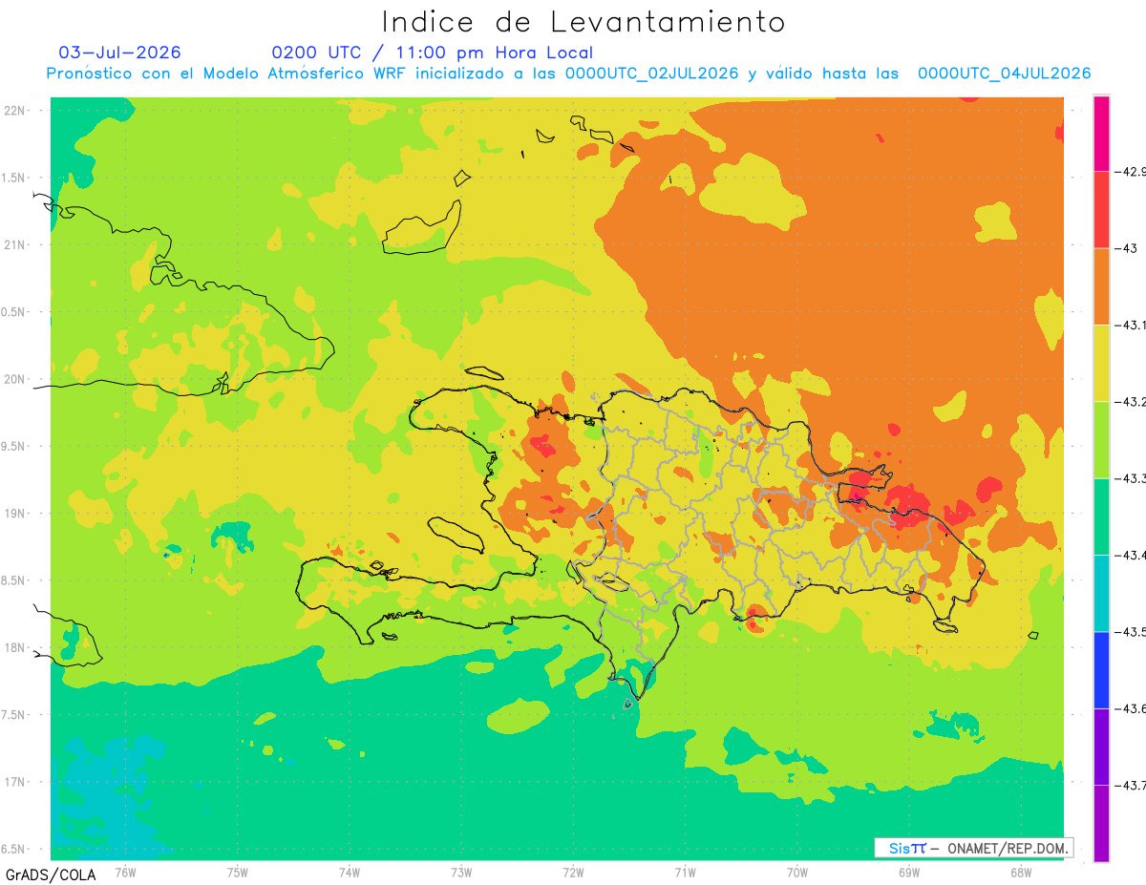Click the '76W' longitude label
This screenshot has width=1146, height=885.
(x=125, y=872)
